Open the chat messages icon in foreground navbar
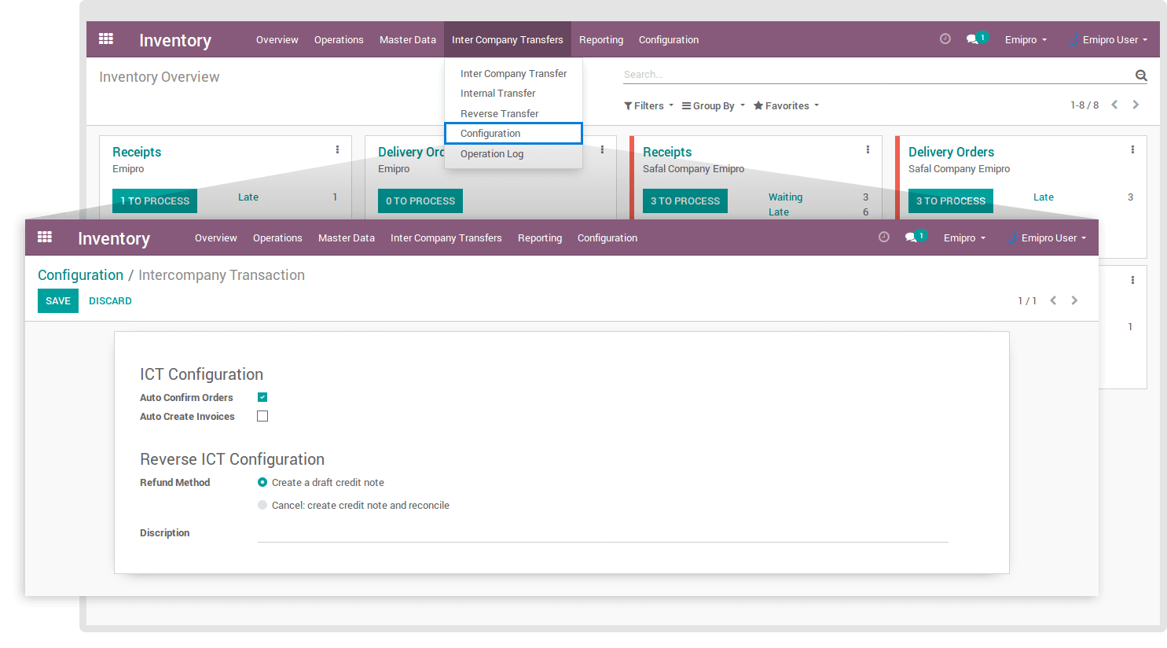Viewport: 1167px width, 648px height. click(912, 237)
